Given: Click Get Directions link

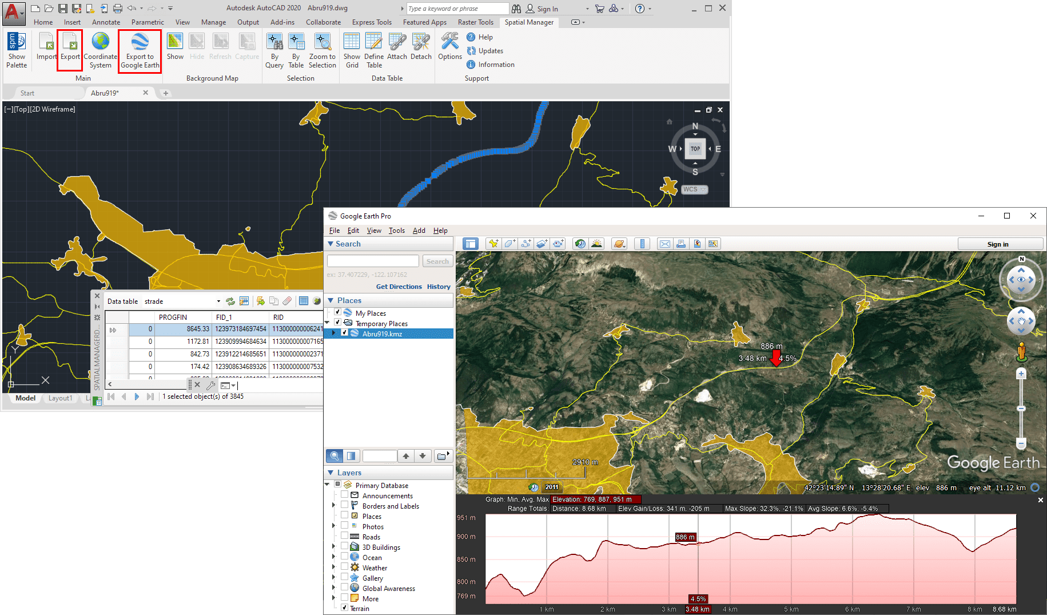Looking at the screenshot, I should pos(399,287).
